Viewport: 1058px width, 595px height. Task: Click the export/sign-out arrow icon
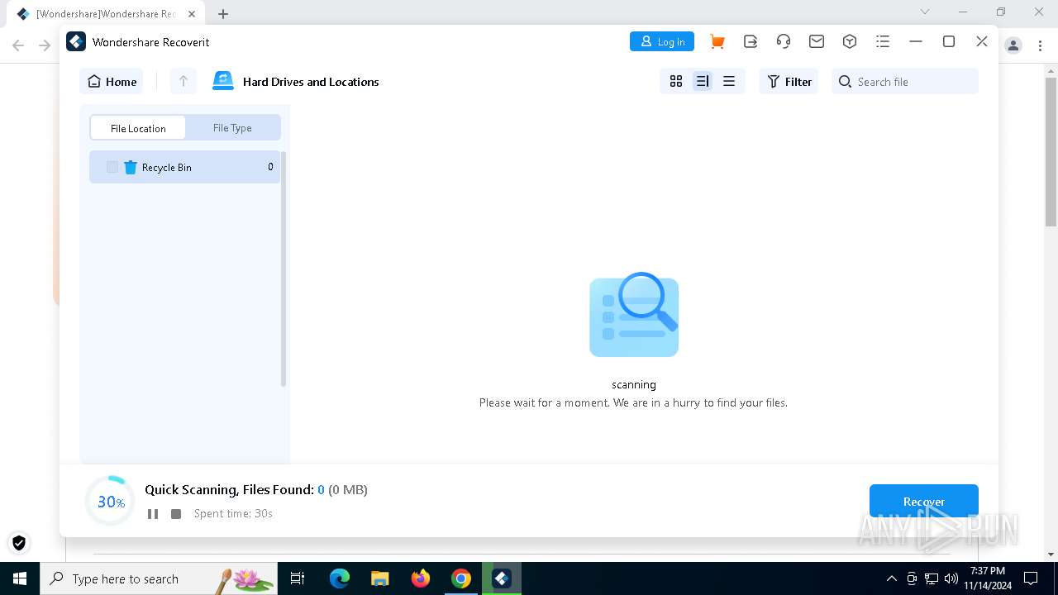(751, 41)
